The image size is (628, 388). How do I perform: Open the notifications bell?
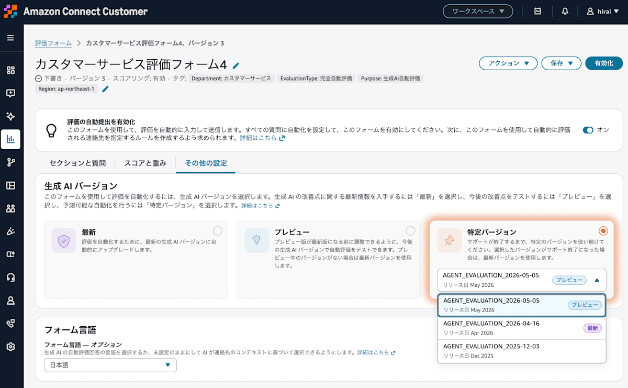[565, 11]
